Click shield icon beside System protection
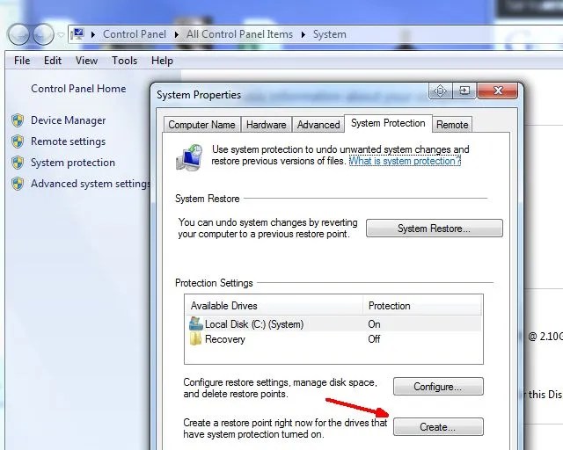The image size is (563, 450). click(18, 163)
